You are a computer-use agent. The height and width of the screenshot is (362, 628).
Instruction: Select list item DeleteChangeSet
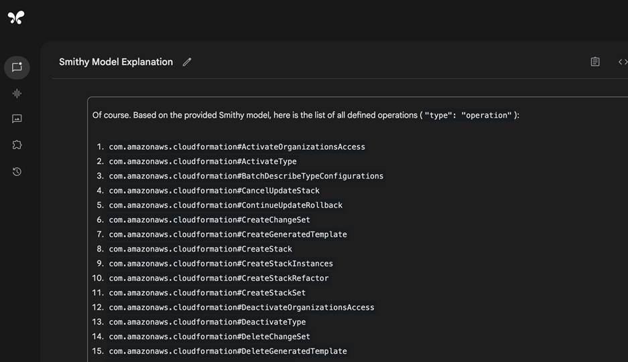point(210,337)
